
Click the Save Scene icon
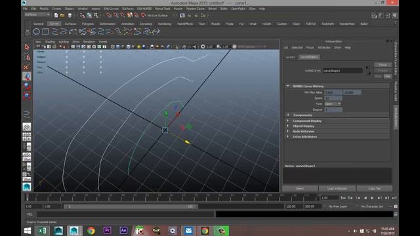pos(70,16)
